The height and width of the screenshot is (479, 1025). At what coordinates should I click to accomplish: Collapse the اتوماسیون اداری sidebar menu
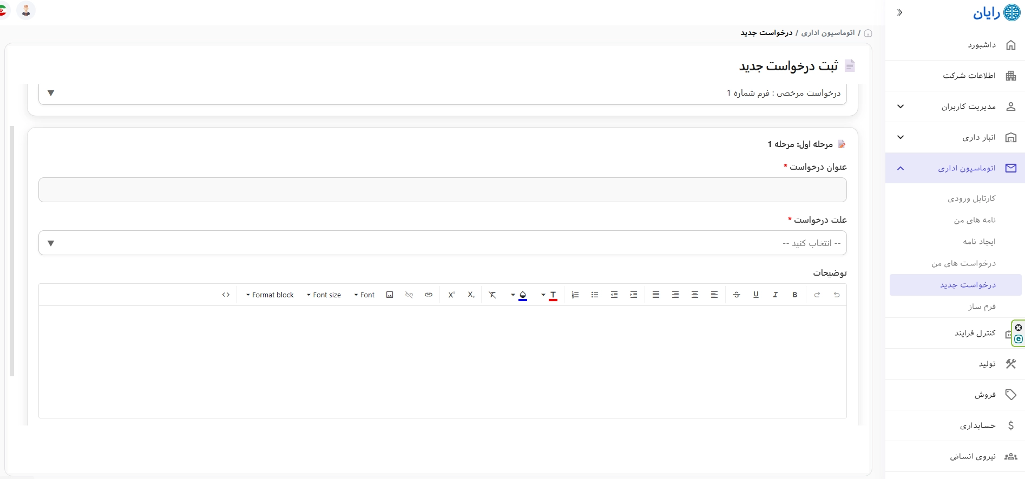955,168
